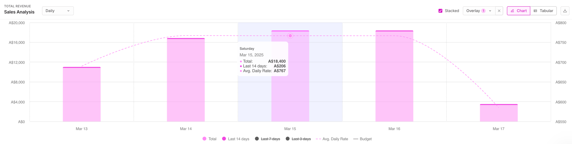Image resolution: width=572 pixels, height=144 pixels.
Task: Click the Mar 17 revenue bar
Action: tap(498, 113)
